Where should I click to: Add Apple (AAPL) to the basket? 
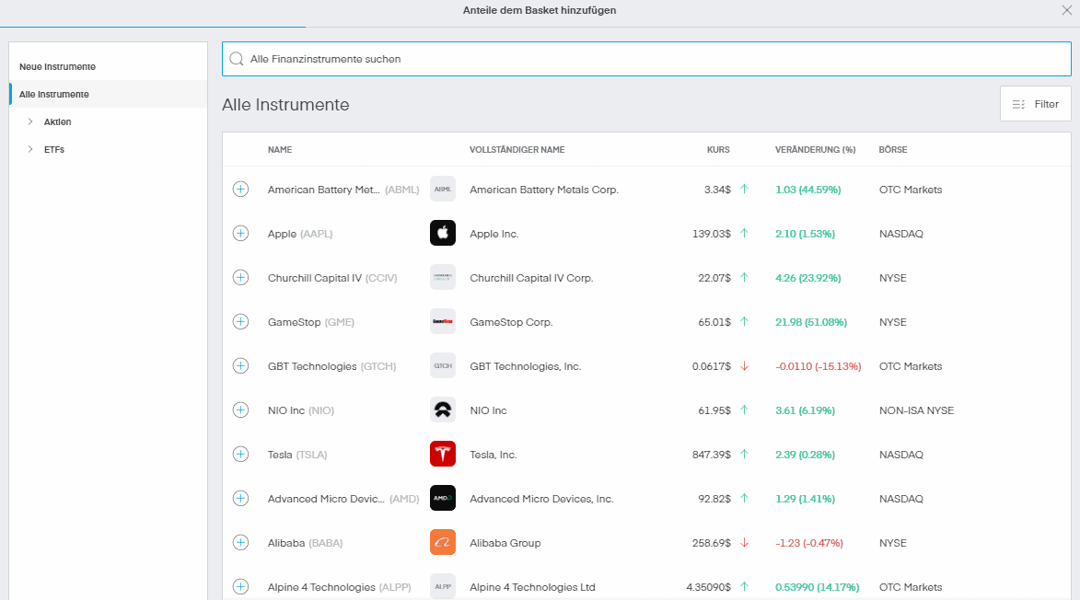(240, 233)
